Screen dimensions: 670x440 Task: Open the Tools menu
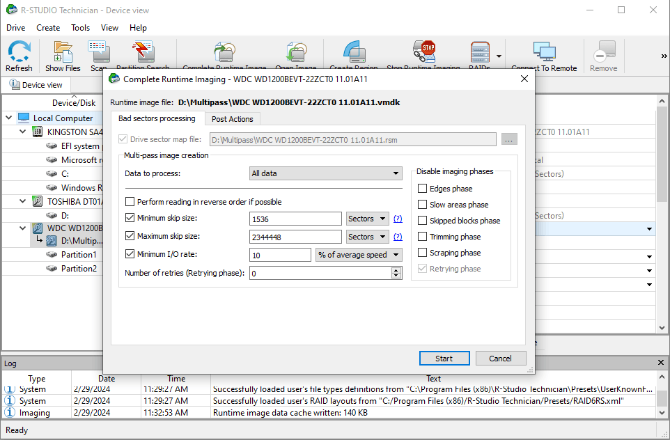click(80, 28)
